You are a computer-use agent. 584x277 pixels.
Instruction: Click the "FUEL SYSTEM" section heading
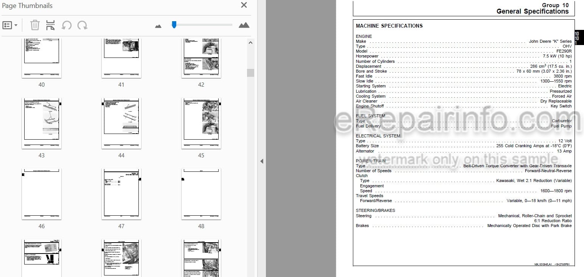(x=371, y=116)
